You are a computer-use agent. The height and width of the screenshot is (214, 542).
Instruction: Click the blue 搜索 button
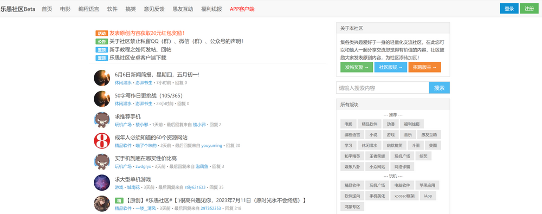440,88
